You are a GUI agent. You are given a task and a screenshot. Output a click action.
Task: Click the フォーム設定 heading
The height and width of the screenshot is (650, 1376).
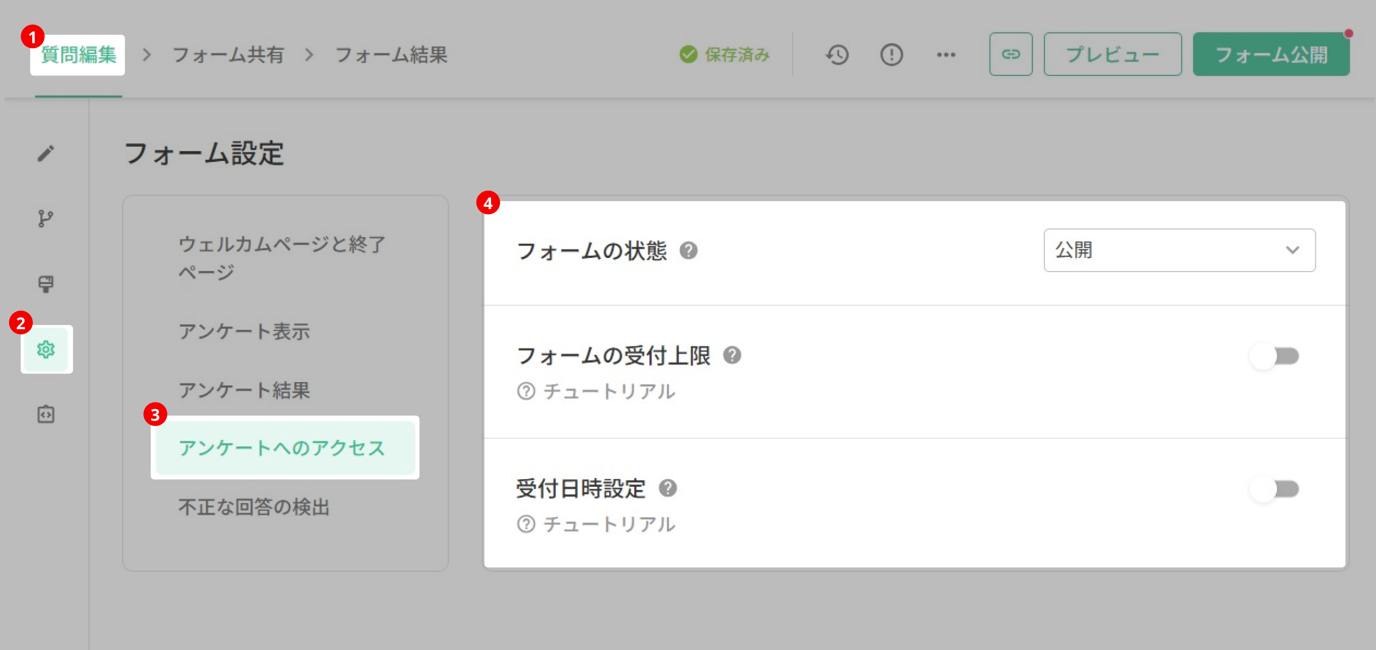pyautogui.click(x=204, y=153)
